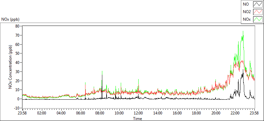Screen dimensions: 264x121
Task: Click the NOx (ppb) graph title
Action: tap(11, 19)
